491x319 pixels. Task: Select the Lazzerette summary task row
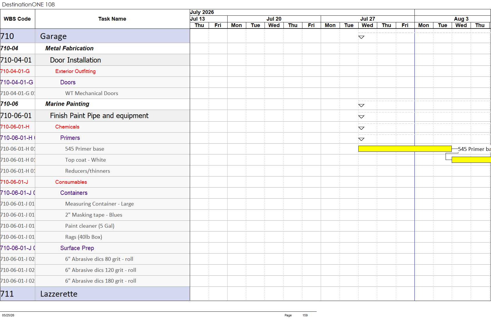(x=95, y=294)
